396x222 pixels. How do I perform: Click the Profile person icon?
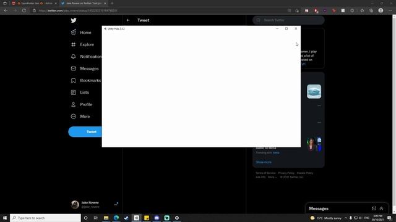click(x=73, y=104)
